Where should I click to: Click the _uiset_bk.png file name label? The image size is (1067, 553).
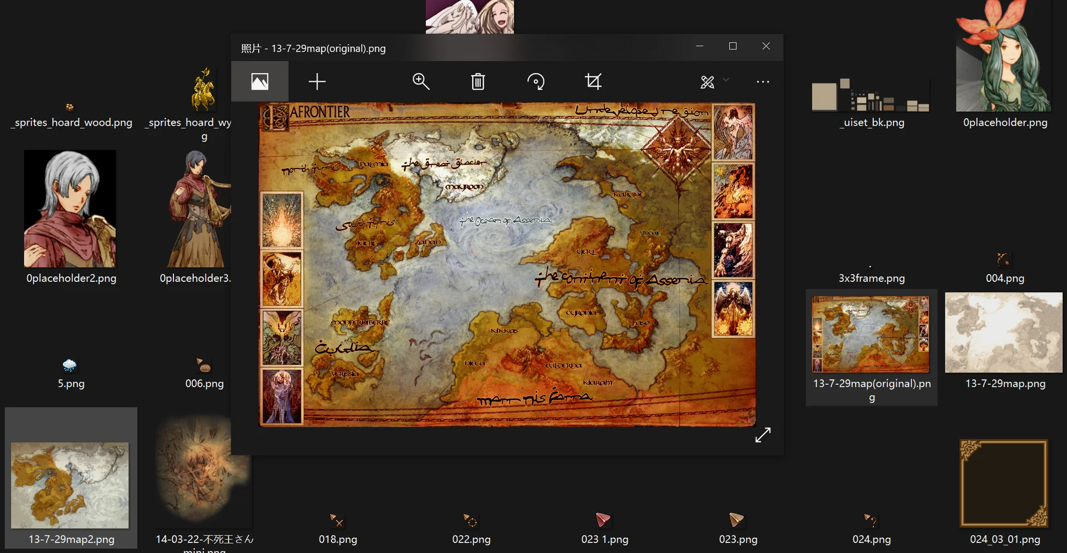click(x=872, y=123)
